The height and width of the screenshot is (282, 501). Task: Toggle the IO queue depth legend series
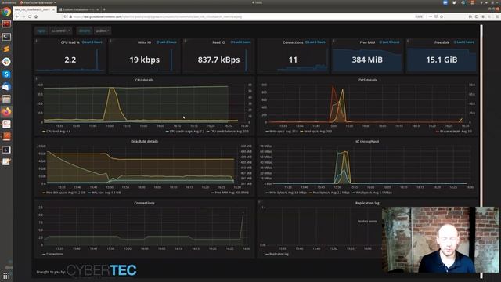[x=454, y=132]
